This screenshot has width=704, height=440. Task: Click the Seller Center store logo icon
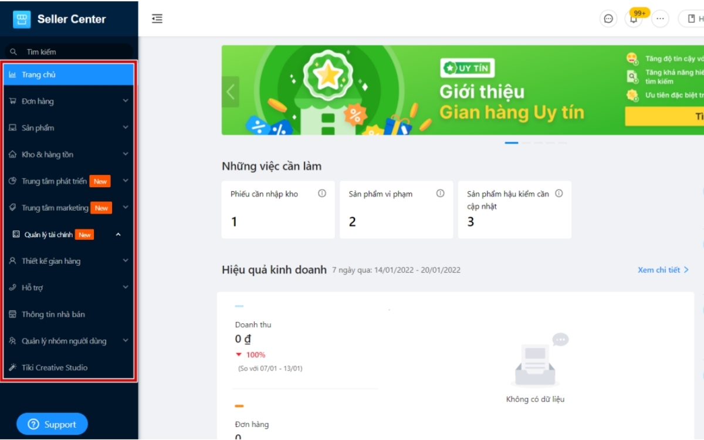click(22, 19)
